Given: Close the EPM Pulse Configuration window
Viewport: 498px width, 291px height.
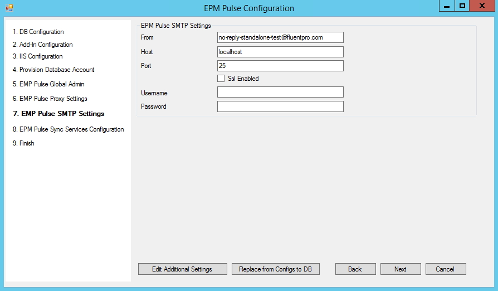Looking at the screenshot, I should click(482, 6).
